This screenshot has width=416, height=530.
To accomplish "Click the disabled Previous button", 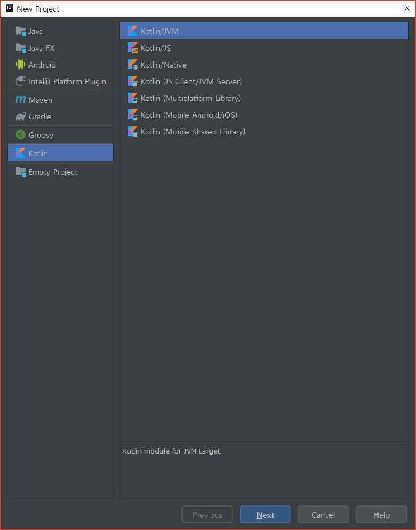I will coord(207,514).
